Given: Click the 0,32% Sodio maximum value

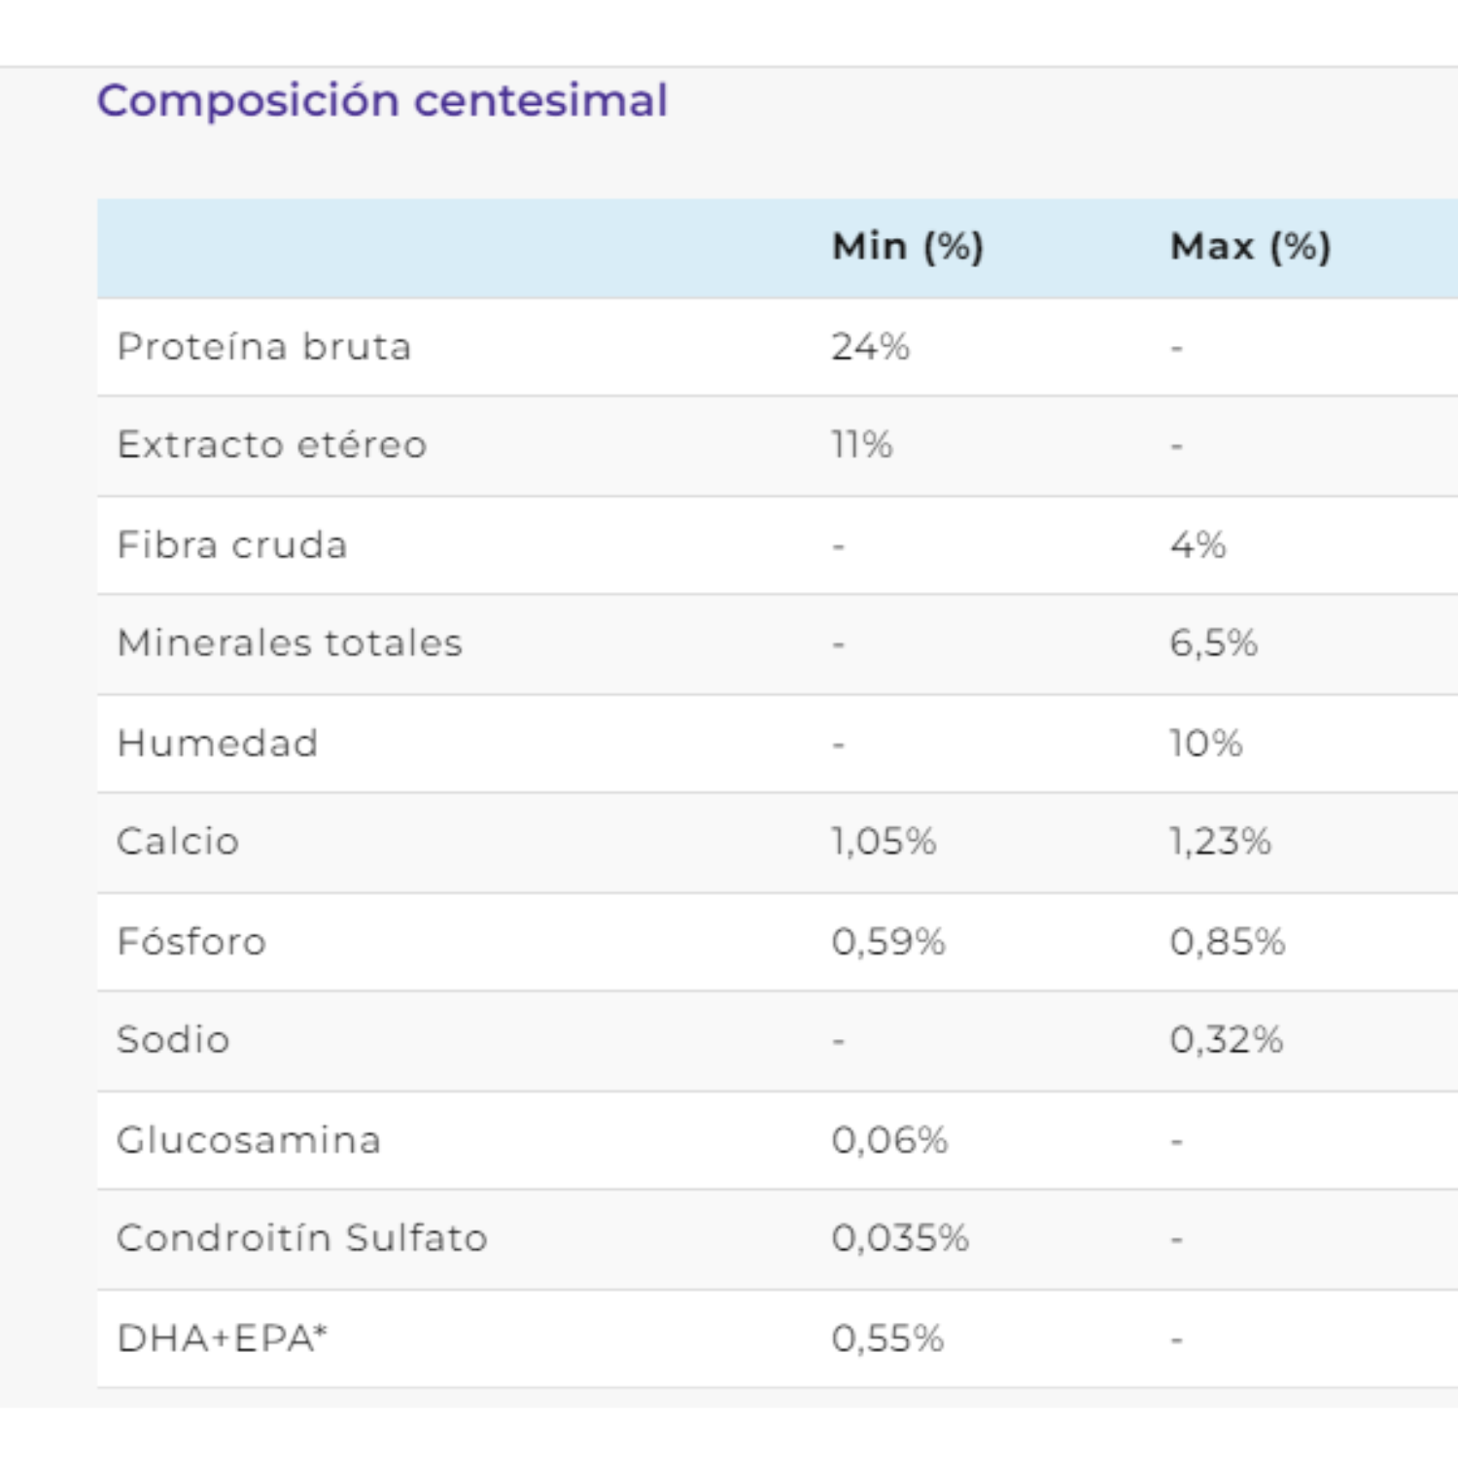Looking at the screenshot, I should click(x=1226, y=1040).
